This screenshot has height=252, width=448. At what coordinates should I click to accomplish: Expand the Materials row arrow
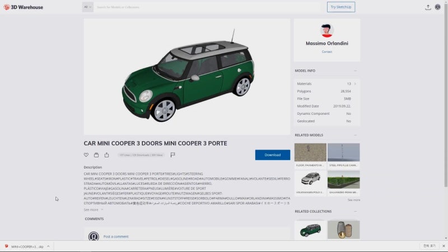click(355, 83)
